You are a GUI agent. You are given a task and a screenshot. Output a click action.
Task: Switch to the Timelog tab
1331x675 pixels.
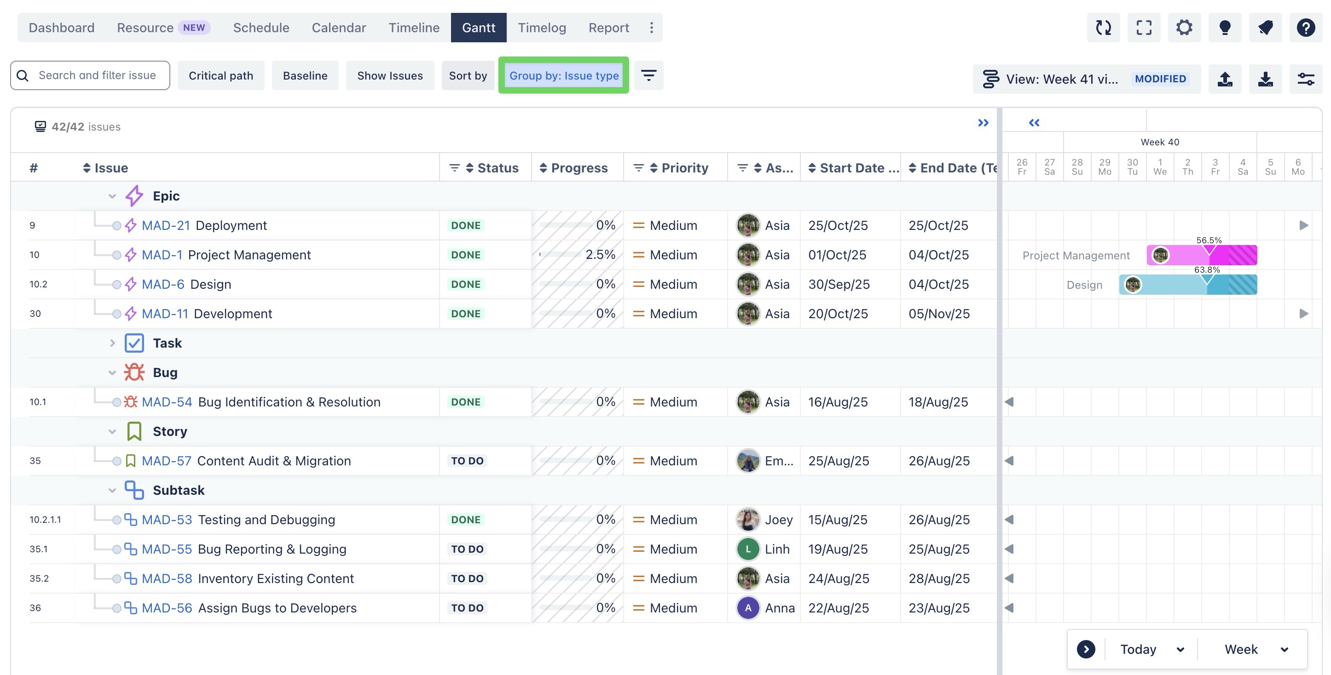coord(542,27)
